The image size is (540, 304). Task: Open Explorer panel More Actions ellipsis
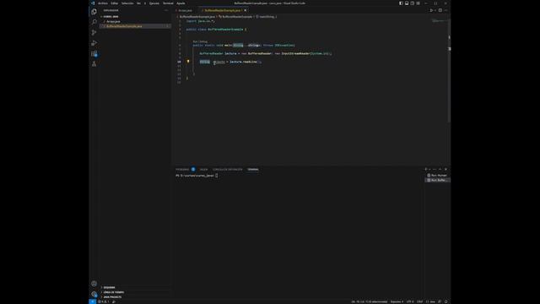click(x=166, y=10)
